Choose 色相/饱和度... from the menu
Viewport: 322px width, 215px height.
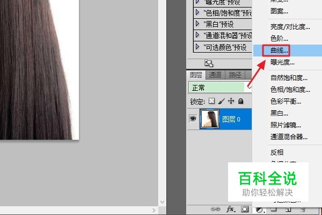[290, 90]
